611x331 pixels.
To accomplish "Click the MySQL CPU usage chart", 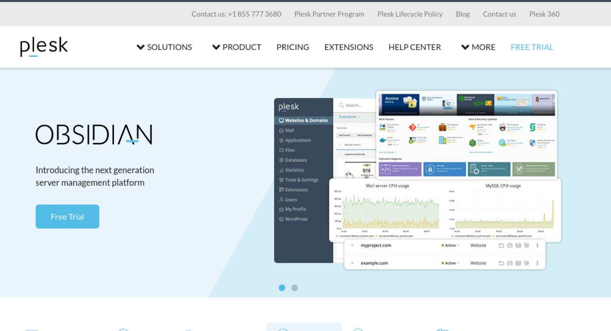I will pyautogui.click(x=503, y=209).
